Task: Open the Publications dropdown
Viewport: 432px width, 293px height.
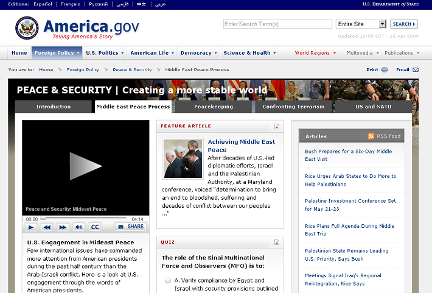Action: [x=402, y=53]
